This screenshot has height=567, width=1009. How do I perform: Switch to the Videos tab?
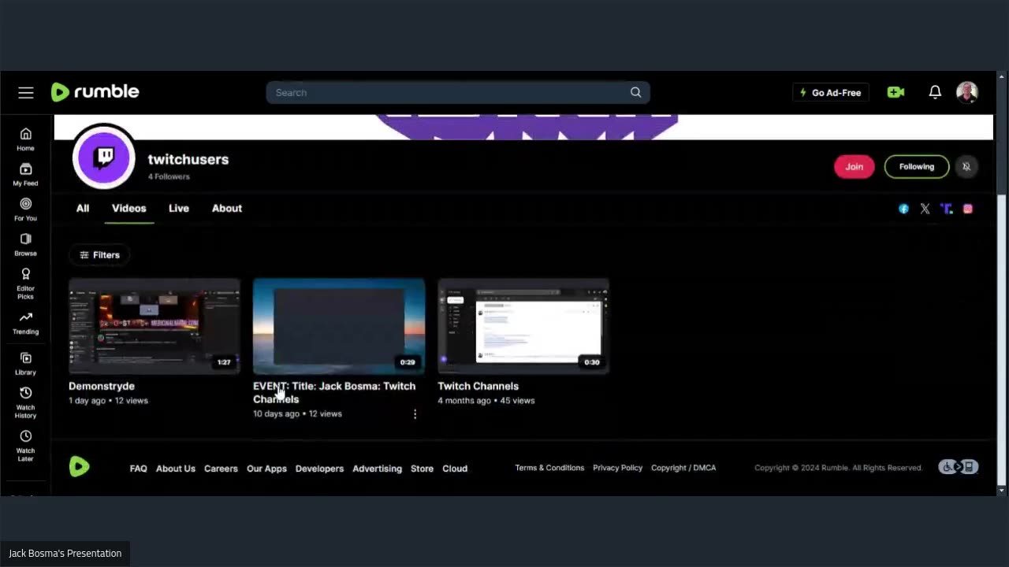[128, 208]
